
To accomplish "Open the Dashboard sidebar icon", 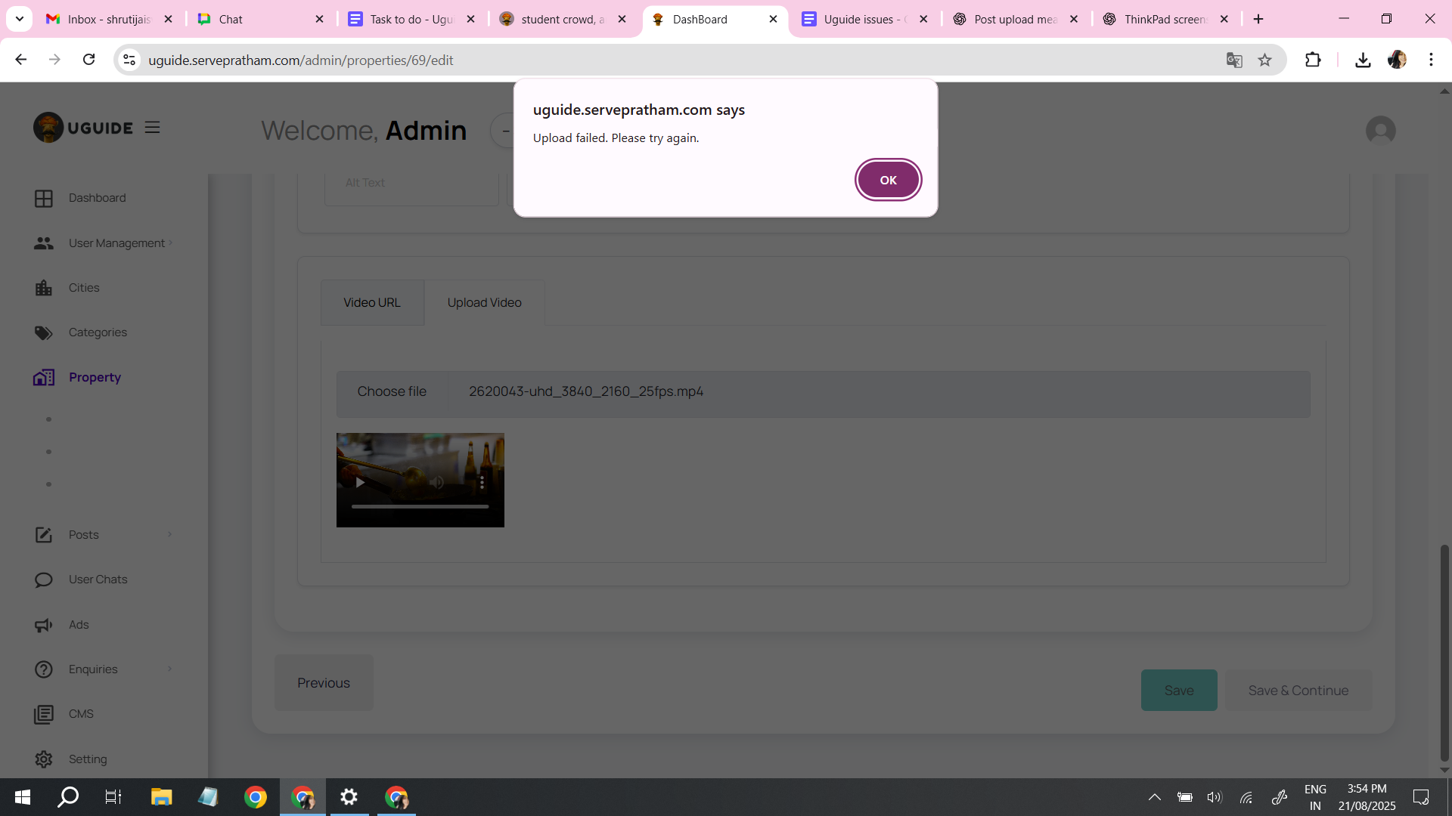I will click(x=44, y=198).
